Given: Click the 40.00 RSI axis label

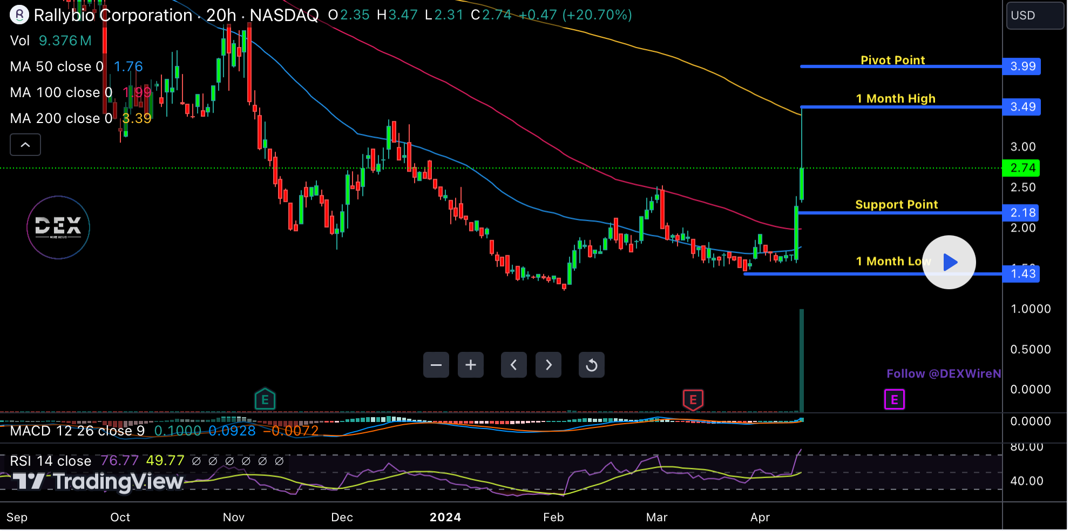Looking at the screenshot, I should click(1027, 481).
